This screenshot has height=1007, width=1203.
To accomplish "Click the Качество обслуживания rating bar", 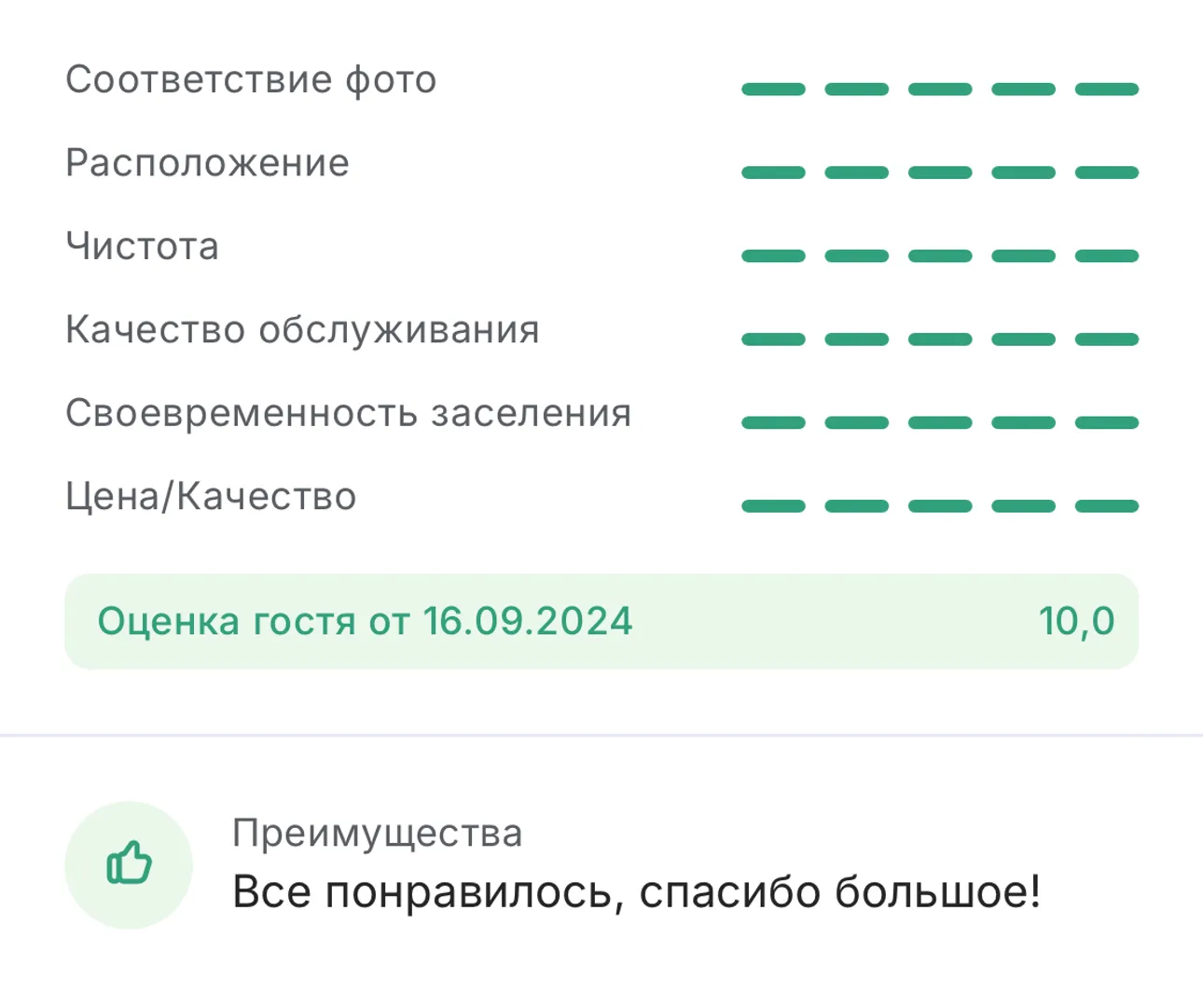I will (940, 339).
